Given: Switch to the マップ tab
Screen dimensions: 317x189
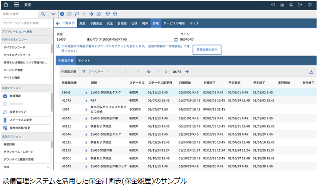Looking at the screenshot, I should (194, 23).
